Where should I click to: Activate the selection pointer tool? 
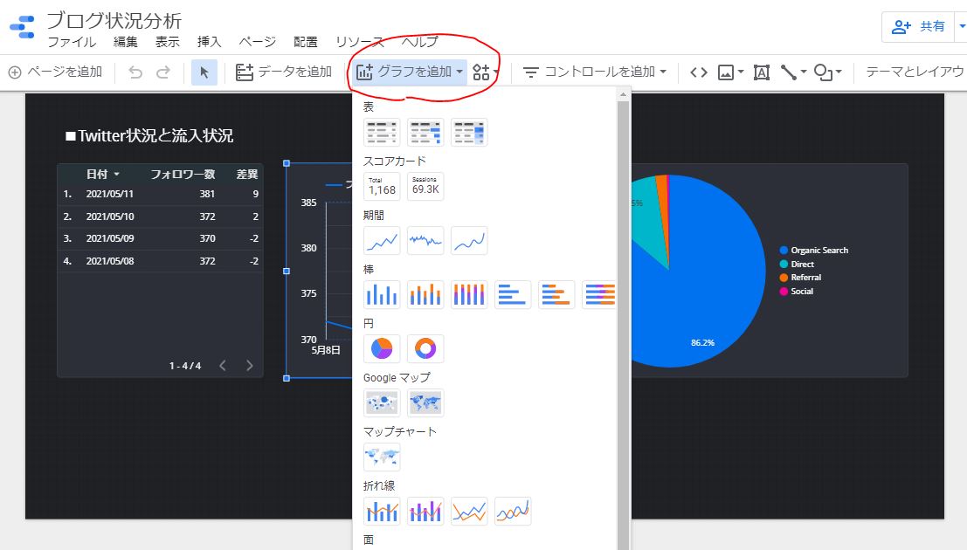[x=204, y=72]
